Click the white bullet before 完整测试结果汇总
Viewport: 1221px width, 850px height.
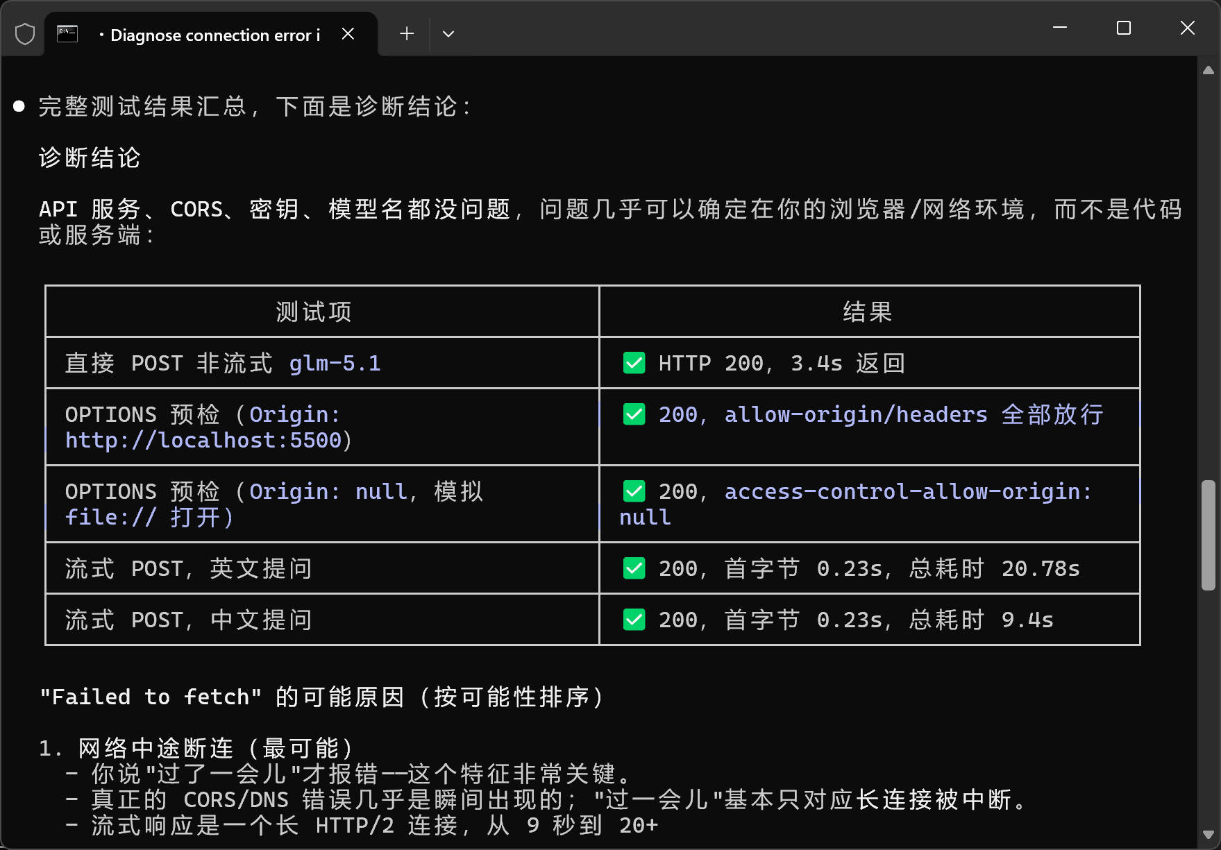tap(19, 106)
